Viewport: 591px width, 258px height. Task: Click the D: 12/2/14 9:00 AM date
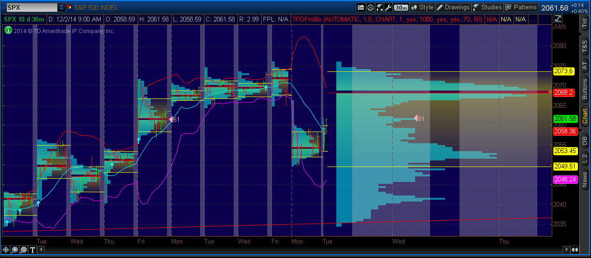pos(75,19)
